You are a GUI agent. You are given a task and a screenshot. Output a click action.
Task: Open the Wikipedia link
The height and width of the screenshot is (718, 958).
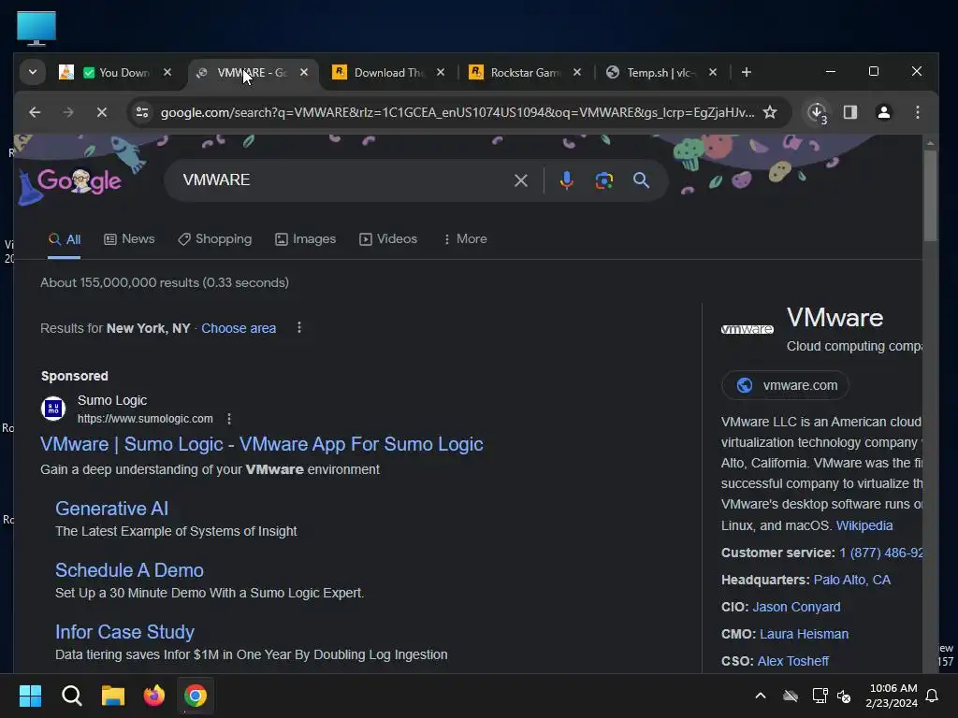(x=864, y=525)
